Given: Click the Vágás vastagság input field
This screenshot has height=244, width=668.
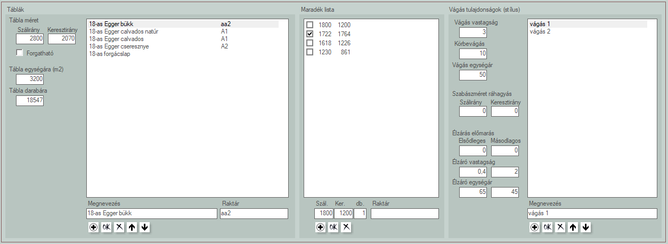Looking at the screenshot, I should click(473, 33).
